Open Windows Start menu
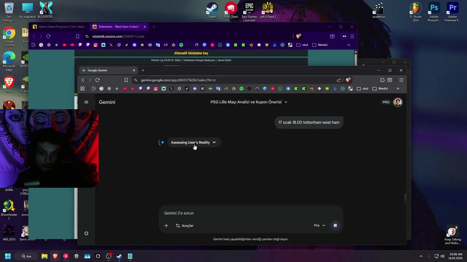467x262 pixels. (x=8, y=256)
